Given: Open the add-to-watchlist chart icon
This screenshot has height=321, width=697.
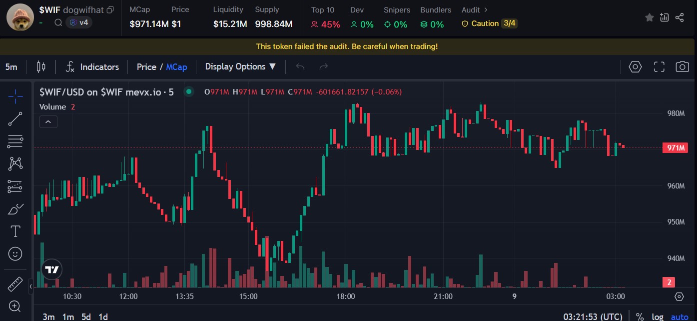Looking at the screenshot, I should [x=664, y=17].
